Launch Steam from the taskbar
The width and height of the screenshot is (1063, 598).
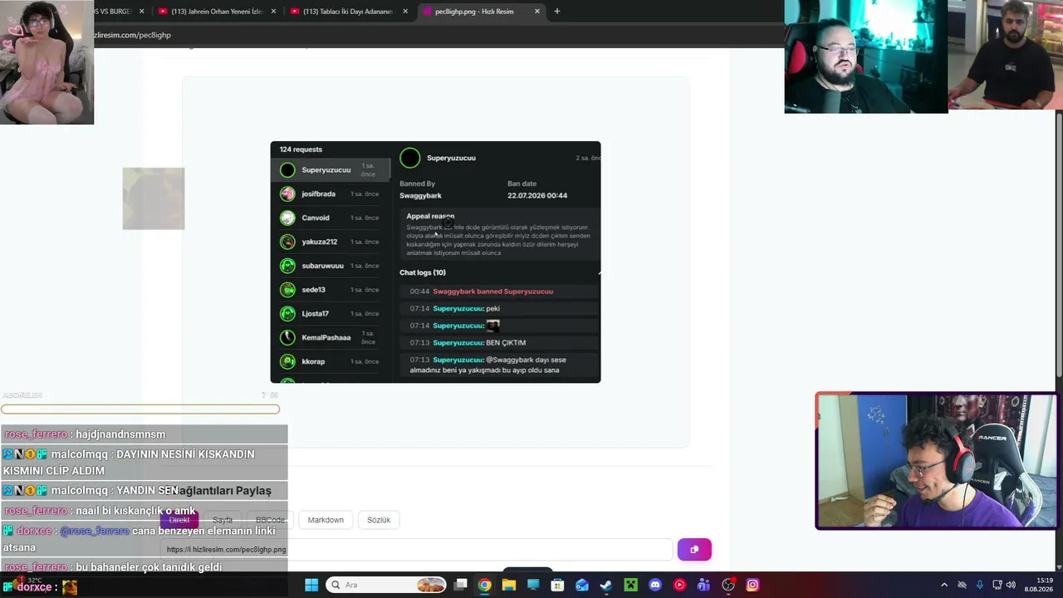coord(606,585)
